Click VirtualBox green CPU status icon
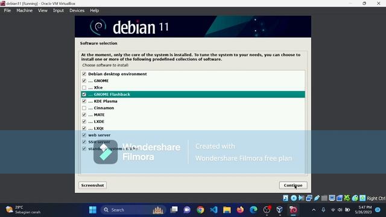 point(347,198)
